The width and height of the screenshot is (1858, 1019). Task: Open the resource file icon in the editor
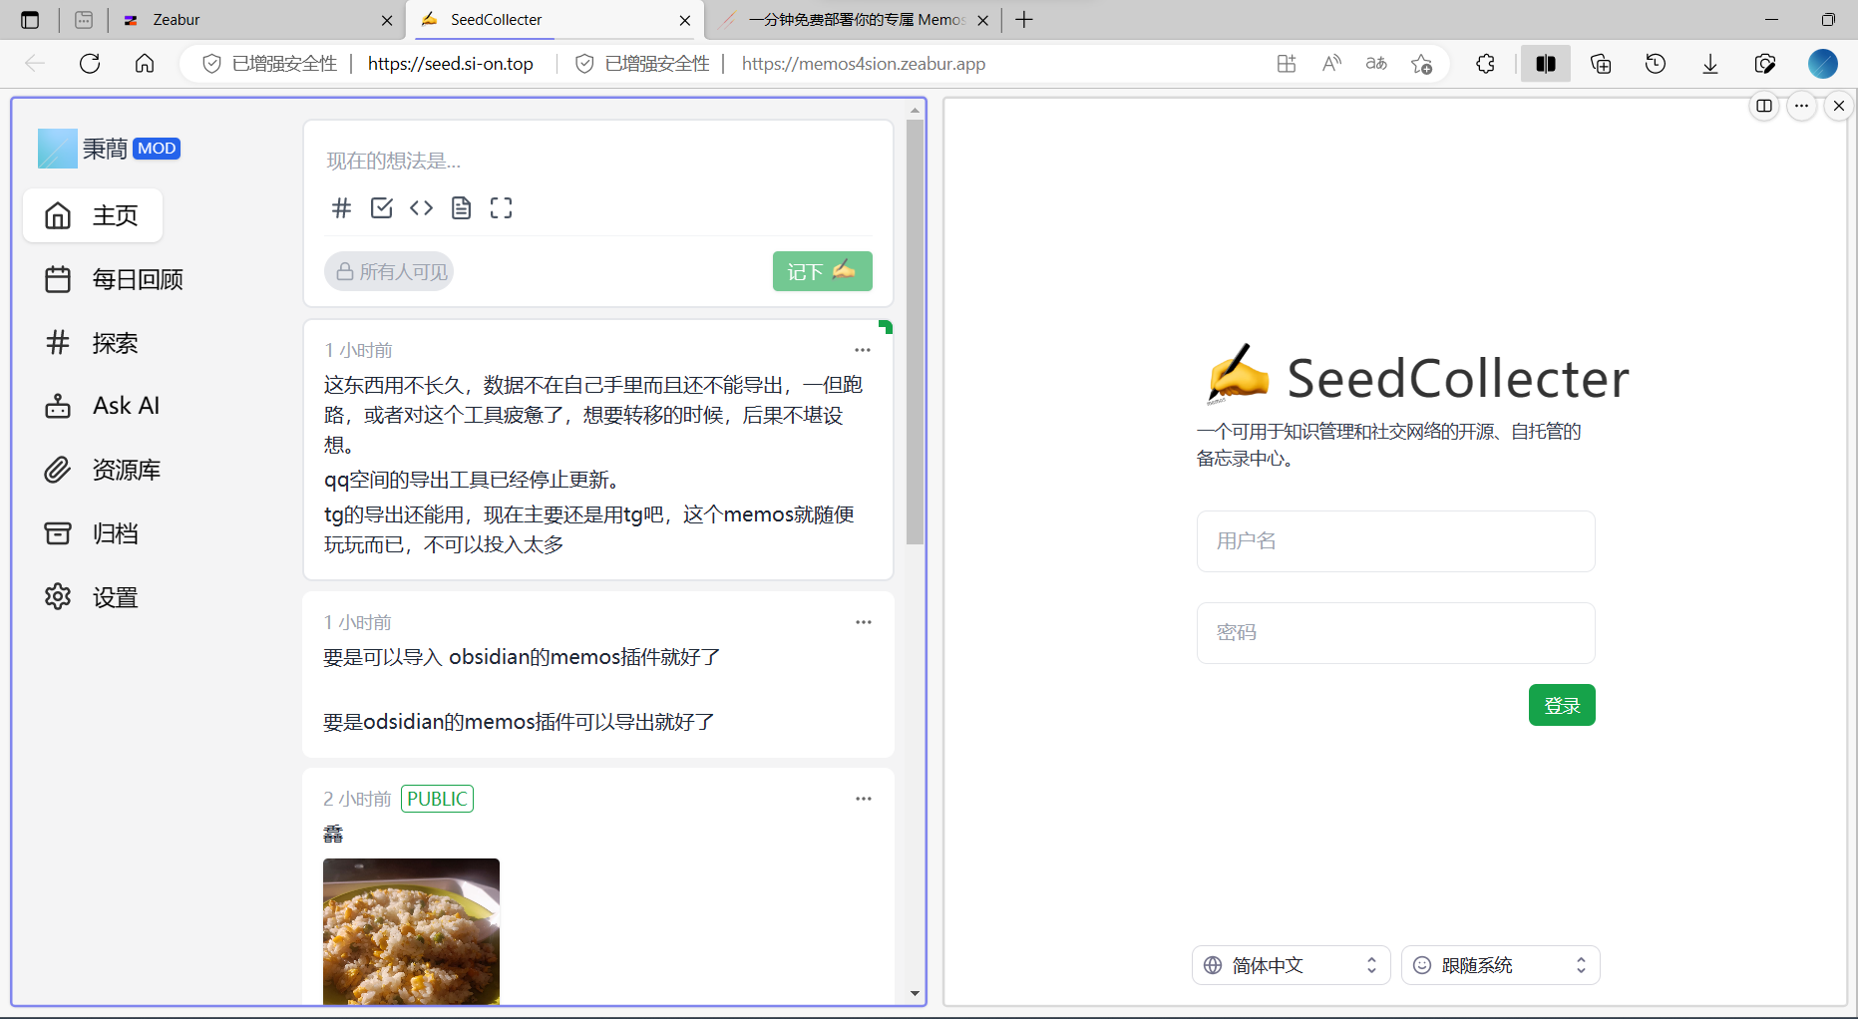(x=461, y=208)
